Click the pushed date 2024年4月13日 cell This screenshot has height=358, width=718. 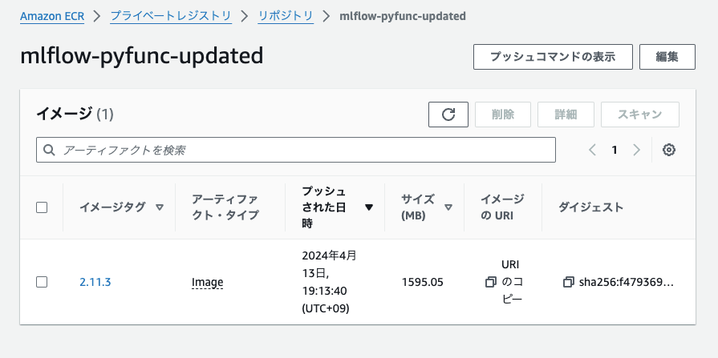(329, 282)
